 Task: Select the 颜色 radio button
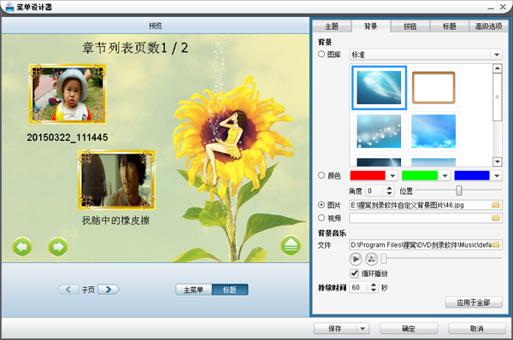coord(321,176)
